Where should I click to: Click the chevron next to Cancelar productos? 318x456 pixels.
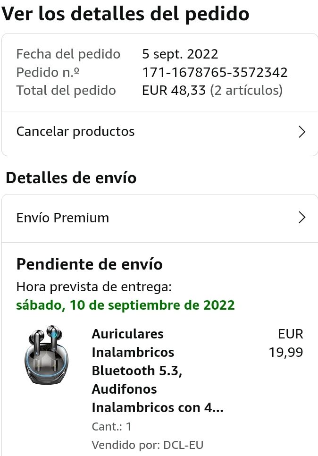click(x=302, y=132)
